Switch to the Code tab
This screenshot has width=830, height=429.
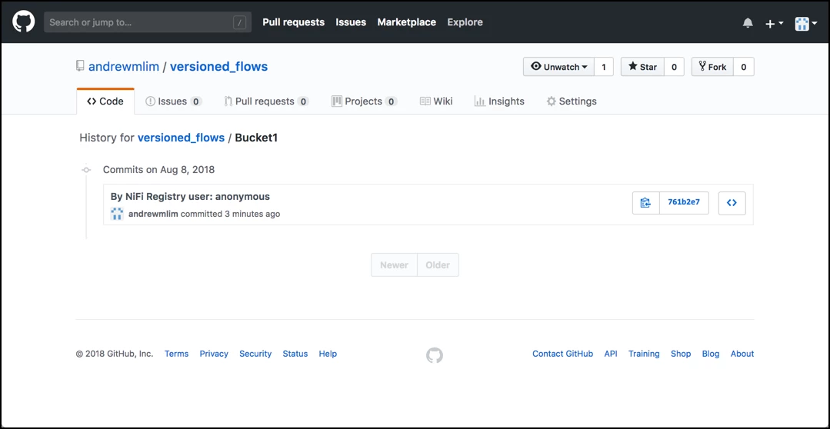(x=105, y=101)
